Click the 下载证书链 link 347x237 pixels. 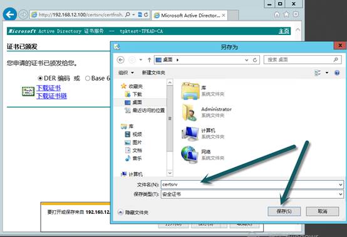(x=51, y=96)
